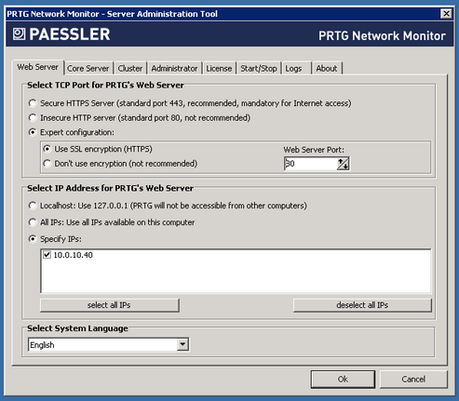
Task: Switch to the Web Server tab
Action: (x=37, y=67)
